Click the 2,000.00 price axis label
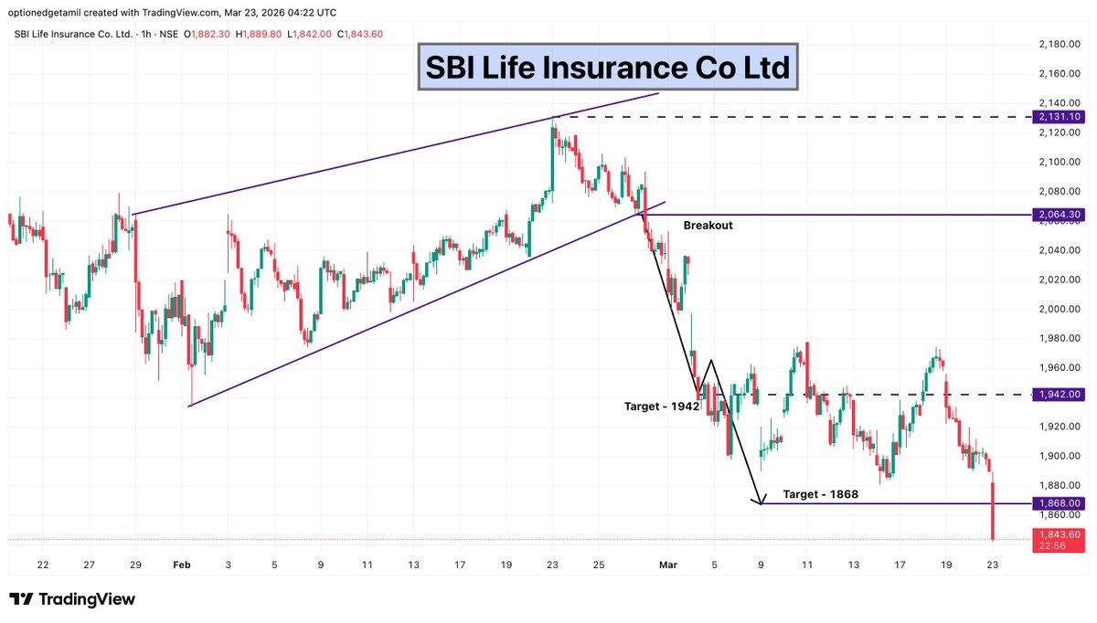 click(1060, 309)
